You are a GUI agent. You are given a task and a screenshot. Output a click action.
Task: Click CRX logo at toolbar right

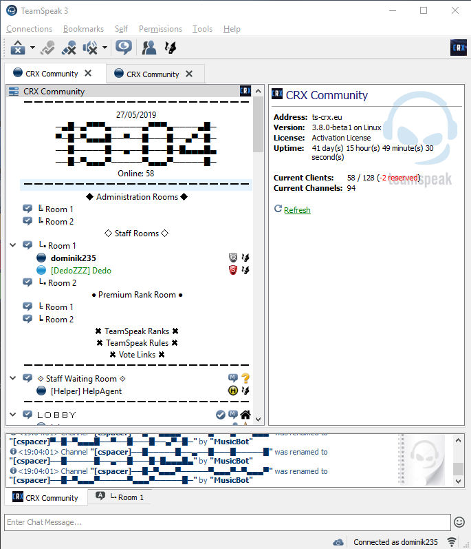pyautogui.click(x=459, y=48)
